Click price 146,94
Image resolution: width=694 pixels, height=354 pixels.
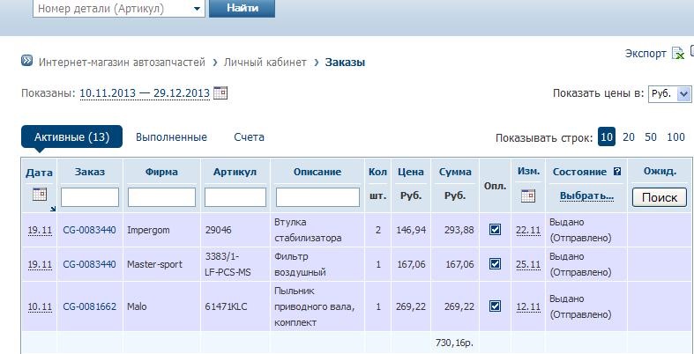click(x=411, y=230)
